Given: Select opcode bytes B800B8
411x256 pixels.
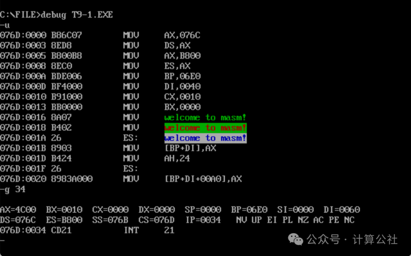Looking at the screenshot, I should 67,56.
